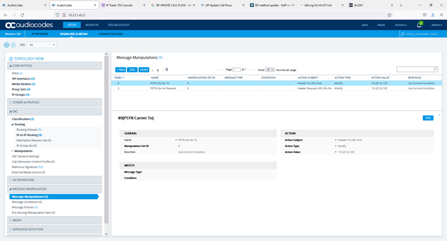The width and height of the screenshot is (447, 241).
Task: Click the AudioCodes logo
Action: pos(29,25)
